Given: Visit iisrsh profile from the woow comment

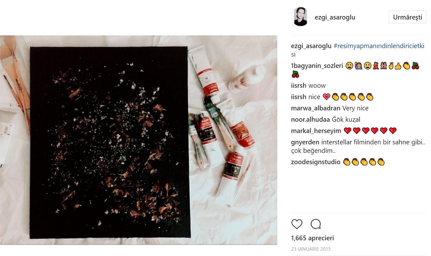Looking at the screenshot, I should [299, 86].
